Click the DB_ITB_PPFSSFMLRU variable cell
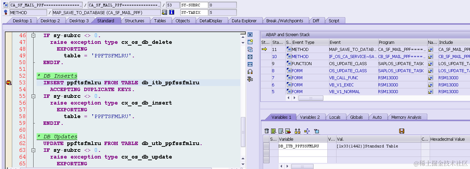 (x=303, y=146)
